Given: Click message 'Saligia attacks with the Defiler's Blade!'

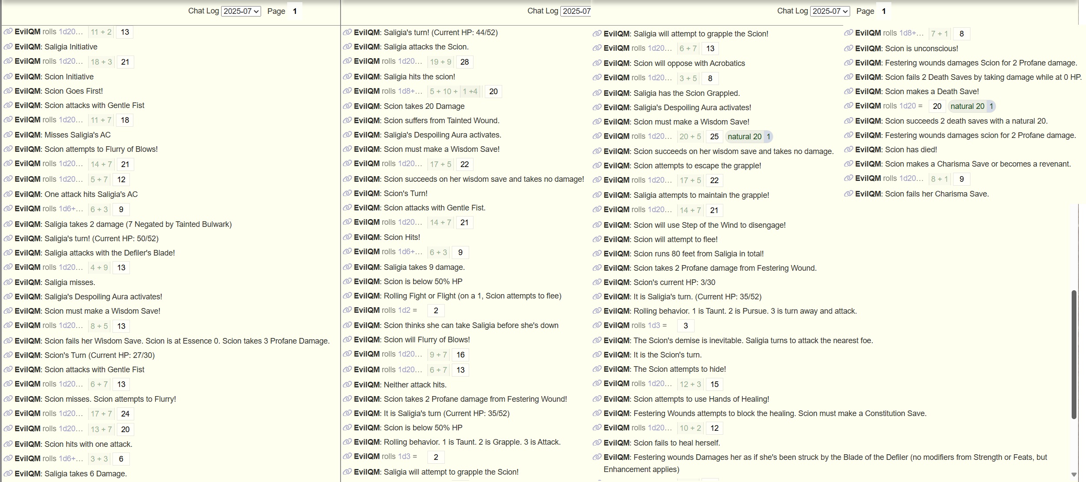Looking at the screenshot, I should coord(110,252).
